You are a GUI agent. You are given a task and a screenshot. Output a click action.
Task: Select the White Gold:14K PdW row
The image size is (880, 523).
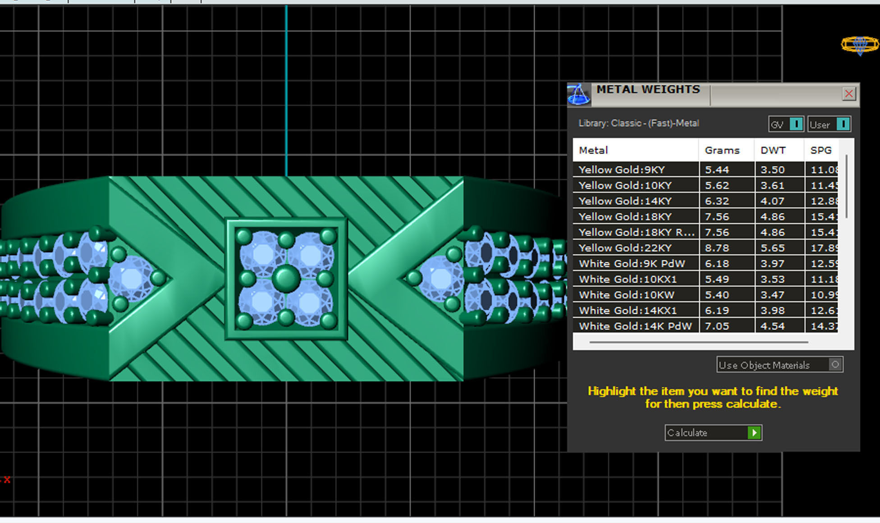(x=635, y=326)
